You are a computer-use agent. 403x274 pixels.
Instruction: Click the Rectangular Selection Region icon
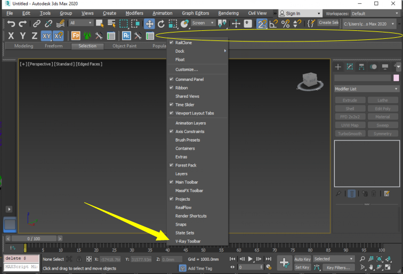[123, 23]
